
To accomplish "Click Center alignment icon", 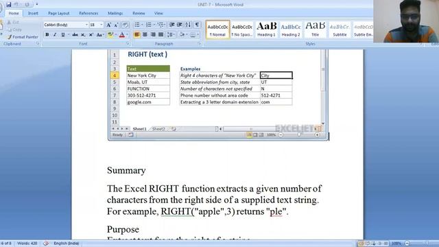I will [145, 35].
